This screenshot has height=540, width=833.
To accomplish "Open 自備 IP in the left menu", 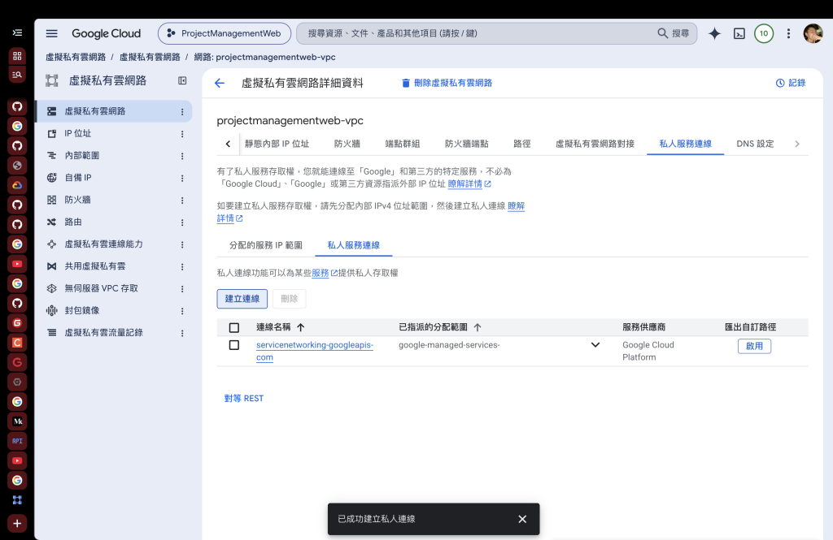I will 78,178.
